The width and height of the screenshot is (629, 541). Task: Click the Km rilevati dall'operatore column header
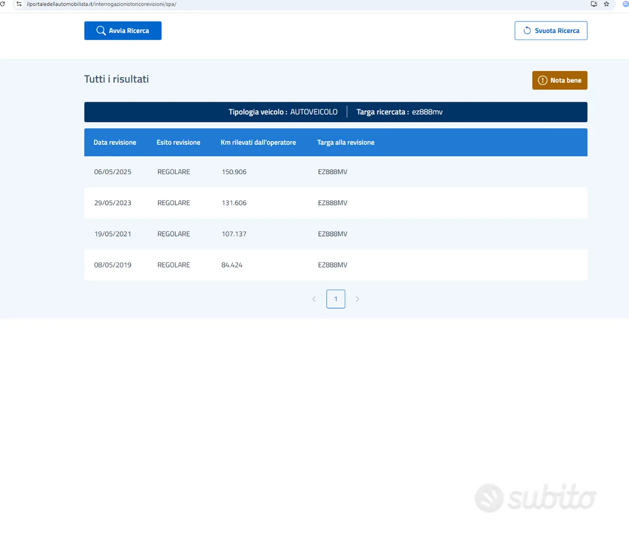pyautogui.click(x=258, y=142)
